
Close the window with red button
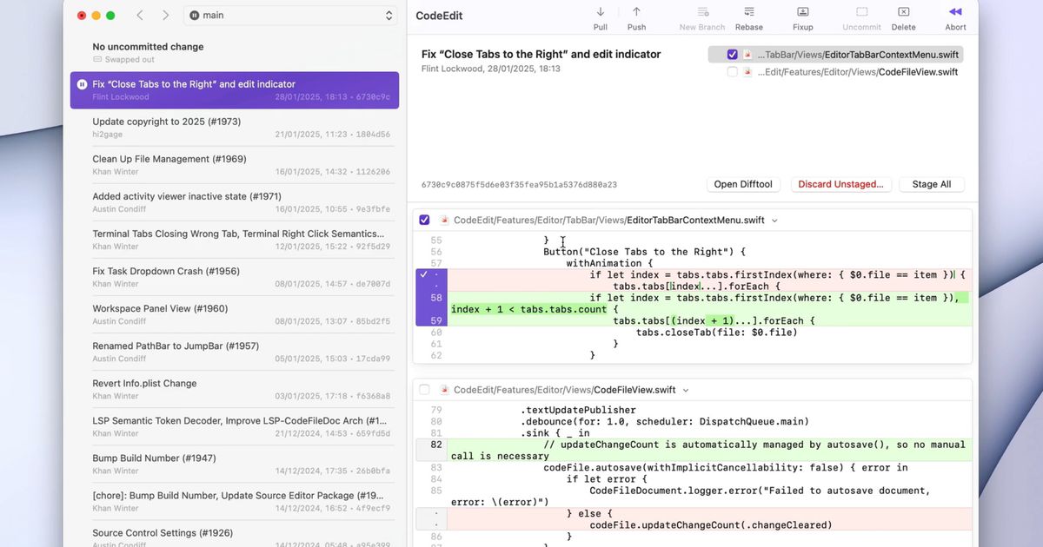pyautogui.click(x=82, y=16)
